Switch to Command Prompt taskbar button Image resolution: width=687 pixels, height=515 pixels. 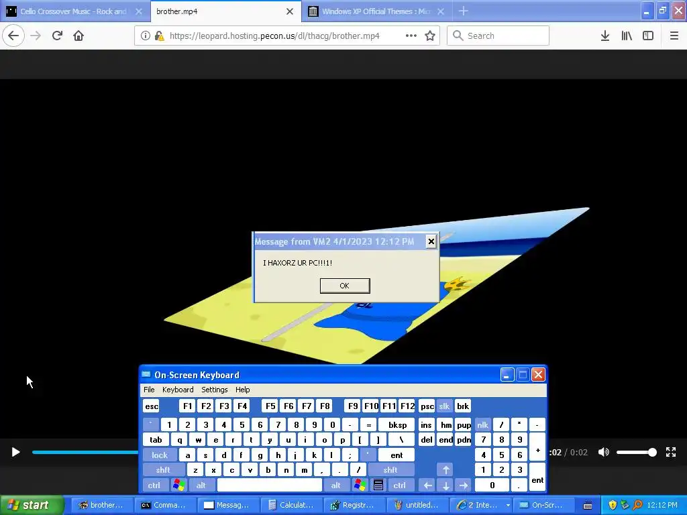click(165, 505)
